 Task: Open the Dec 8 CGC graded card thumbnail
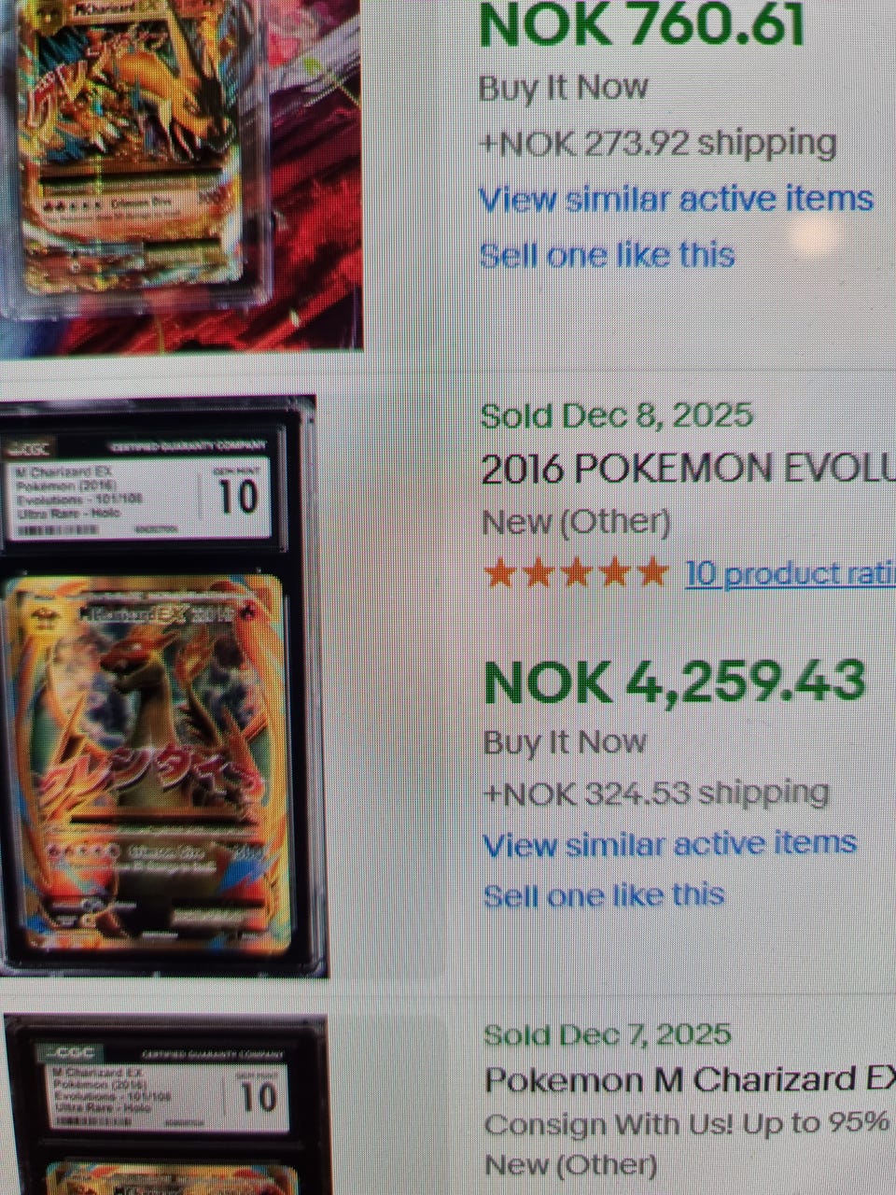tap(159, 686)
